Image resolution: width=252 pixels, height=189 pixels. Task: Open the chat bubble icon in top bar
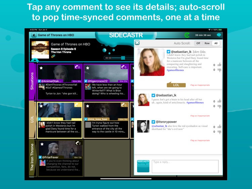219,35
